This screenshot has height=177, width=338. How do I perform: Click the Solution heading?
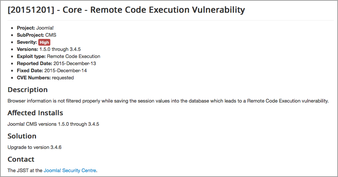click(x=22, y=136)
